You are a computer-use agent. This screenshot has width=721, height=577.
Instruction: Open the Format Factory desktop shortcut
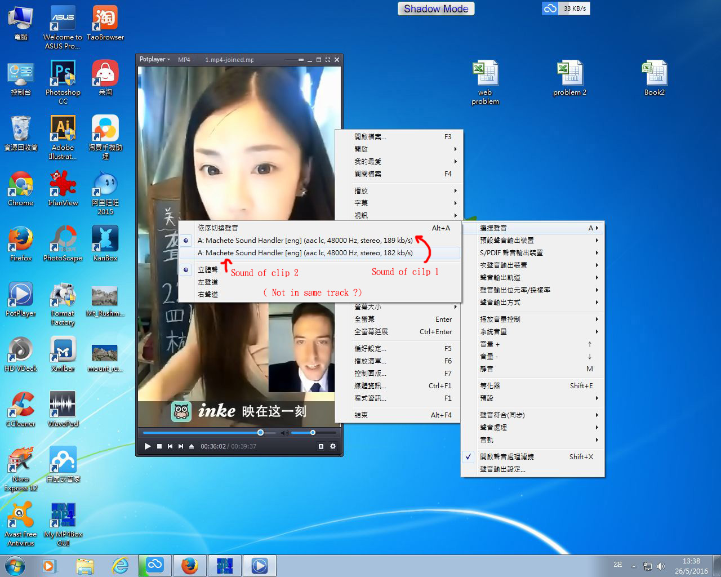pos(63,303)
